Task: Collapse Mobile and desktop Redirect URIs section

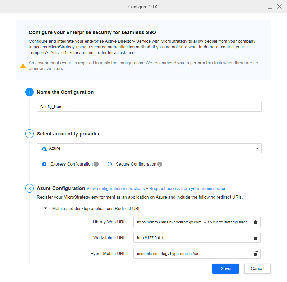Action: [x=46, y=208]
